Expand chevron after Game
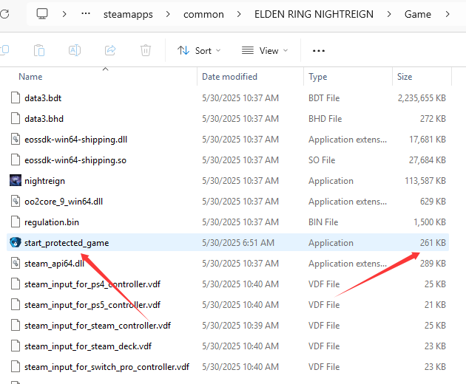The width and height of the screenshot is (466, 384). click(x=448, y=14)
